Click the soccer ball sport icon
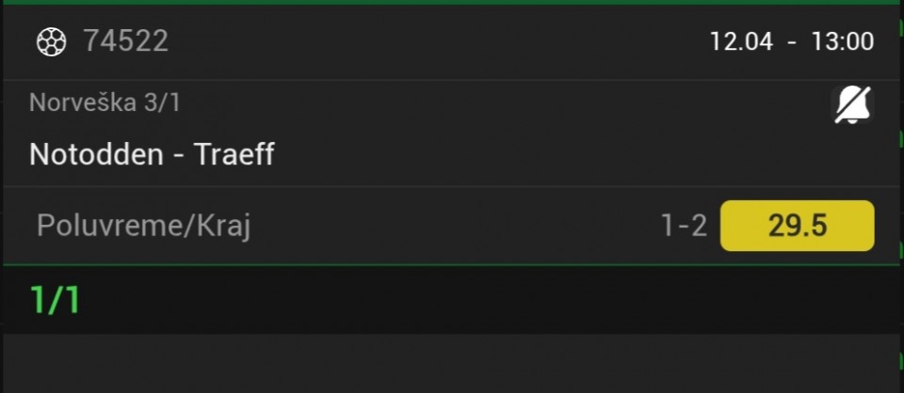 coord(51,41)
